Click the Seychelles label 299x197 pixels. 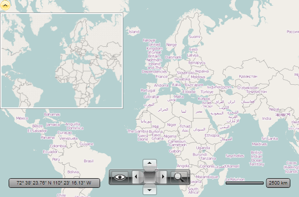coord(235,156)
